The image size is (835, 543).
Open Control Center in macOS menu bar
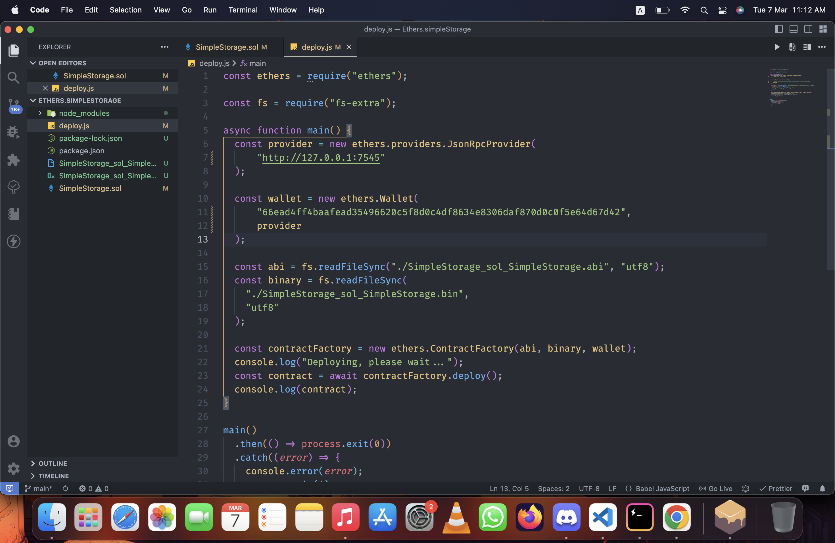point(722,10)
